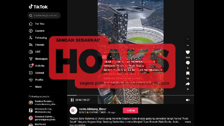224x126 pixels.
Task: Follow news.bintang_timur account
Action: point(130,110)
